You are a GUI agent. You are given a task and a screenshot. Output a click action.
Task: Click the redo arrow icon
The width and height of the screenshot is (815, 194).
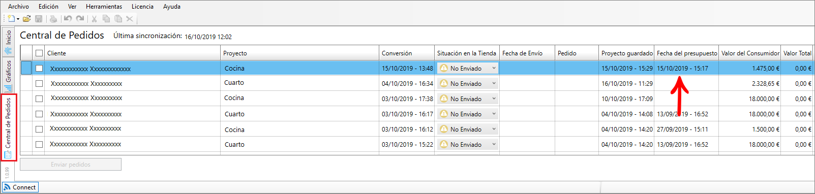point(80,19)
